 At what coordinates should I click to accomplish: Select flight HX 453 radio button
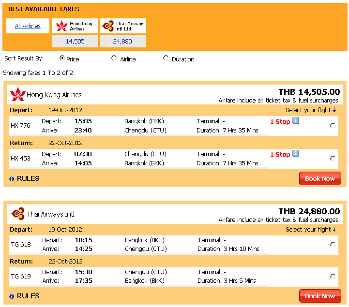[x=333, y=159]
